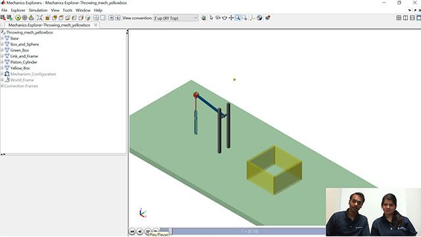Click the record video camera icon
The image size is (421, 237).
point(268,18)
